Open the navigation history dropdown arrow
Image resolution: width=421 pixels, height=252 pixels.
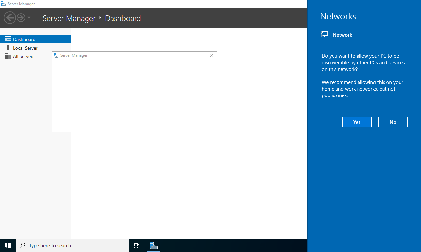(x=29, y=18)
